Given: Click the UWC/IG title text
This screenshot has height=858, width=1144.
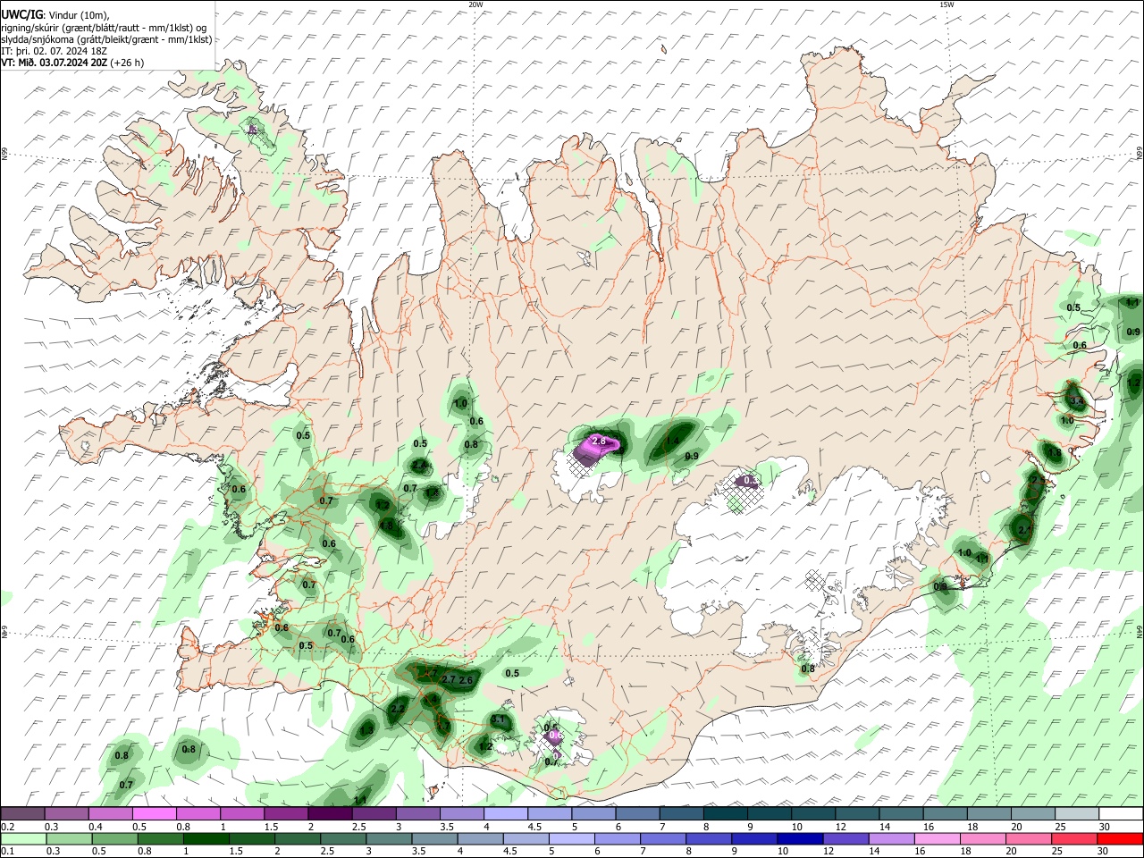Looking at the screenshot, I should (x=21, y=15).
